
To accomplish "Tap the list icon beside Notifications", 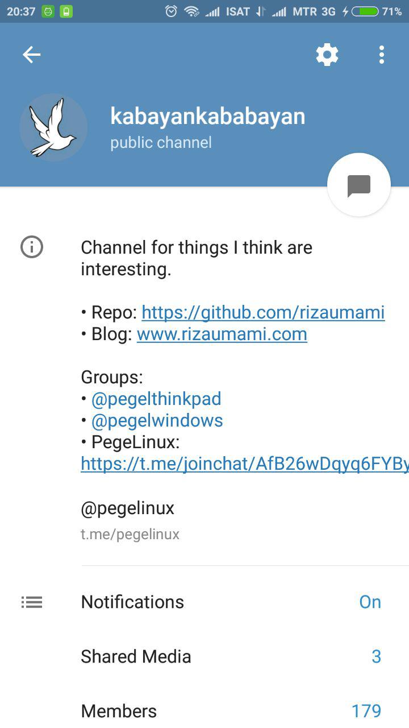I will point(32,602).
